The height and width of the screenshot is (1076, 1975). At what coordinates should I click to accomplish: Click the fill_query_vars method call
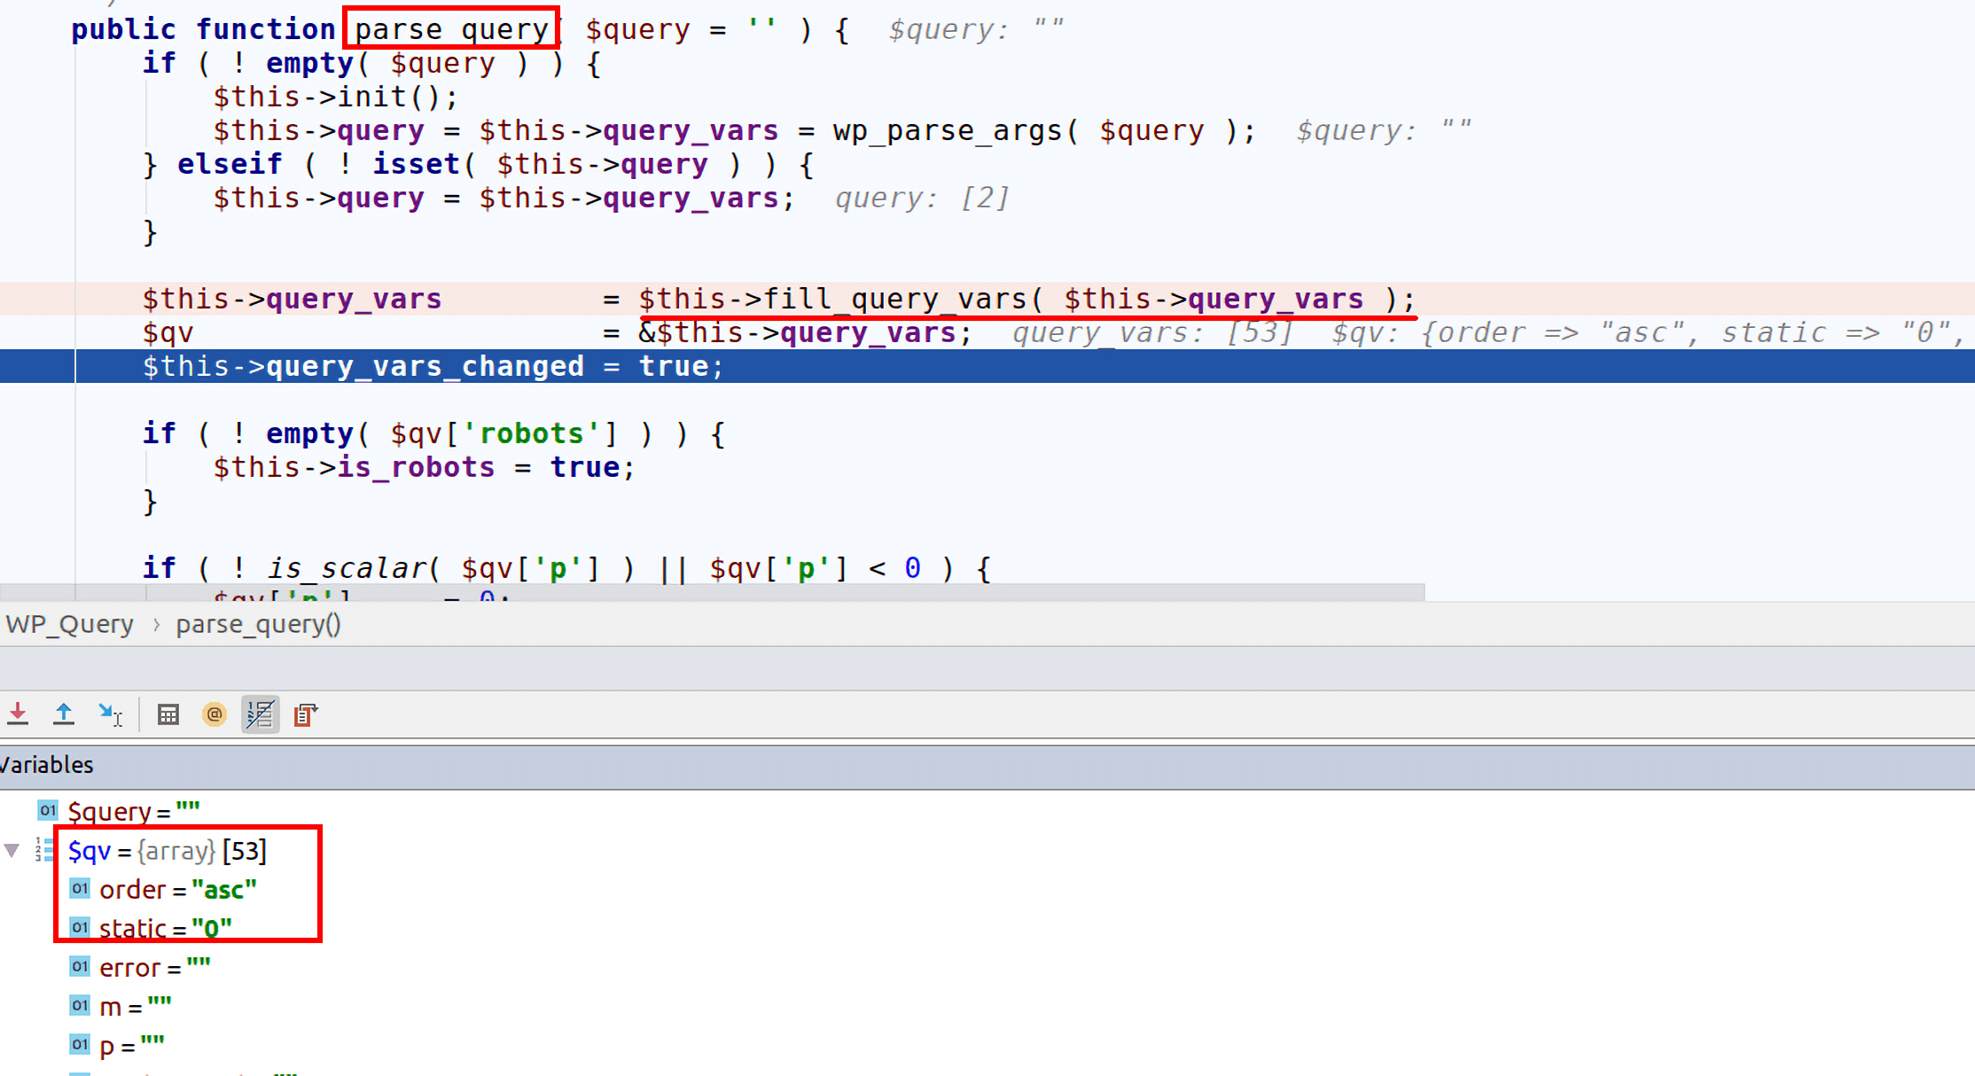894,299
